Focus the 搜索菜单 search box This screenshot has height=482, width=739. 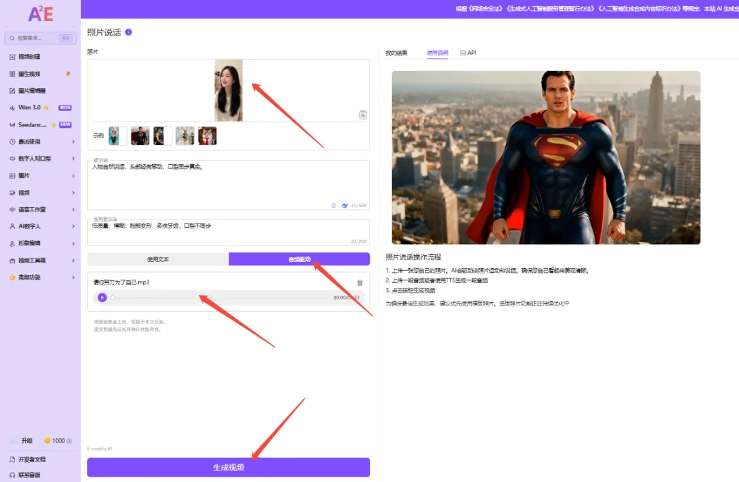(x=40, y=38)
